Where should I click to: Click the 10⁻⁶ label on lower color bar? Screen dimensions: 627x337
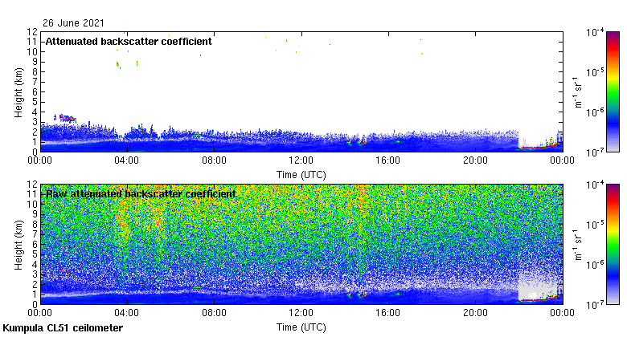click(x=595, y=265)
